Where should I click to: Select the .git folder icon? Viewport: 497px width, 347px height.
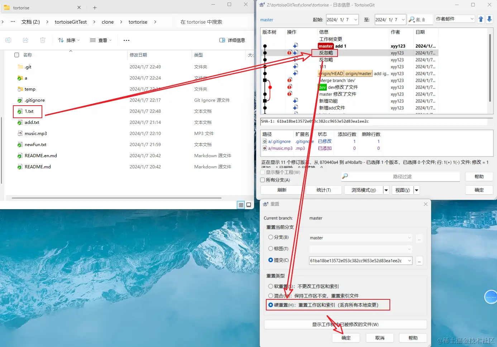pyautogui.click(x=20, y=67)
